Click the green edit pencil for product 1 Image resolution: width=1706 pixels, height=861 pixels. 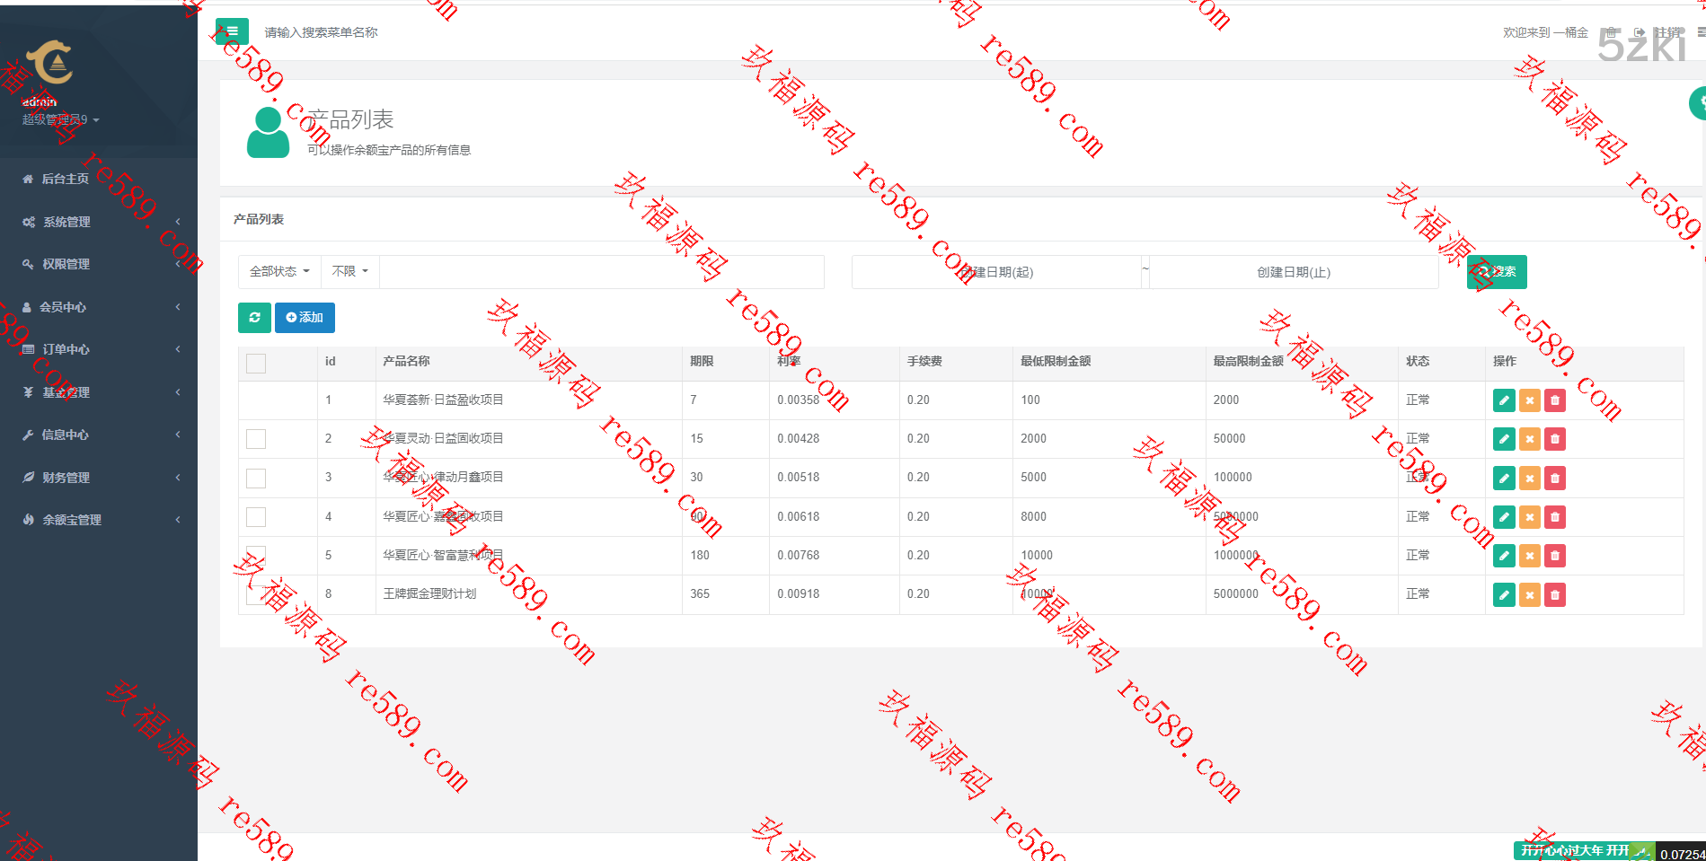[x=1503, y=400]
